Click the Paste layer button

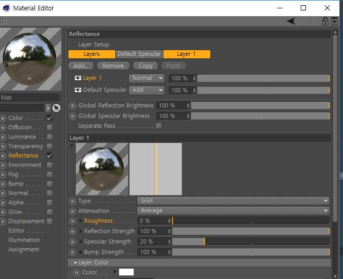click(x=174, y=66)
